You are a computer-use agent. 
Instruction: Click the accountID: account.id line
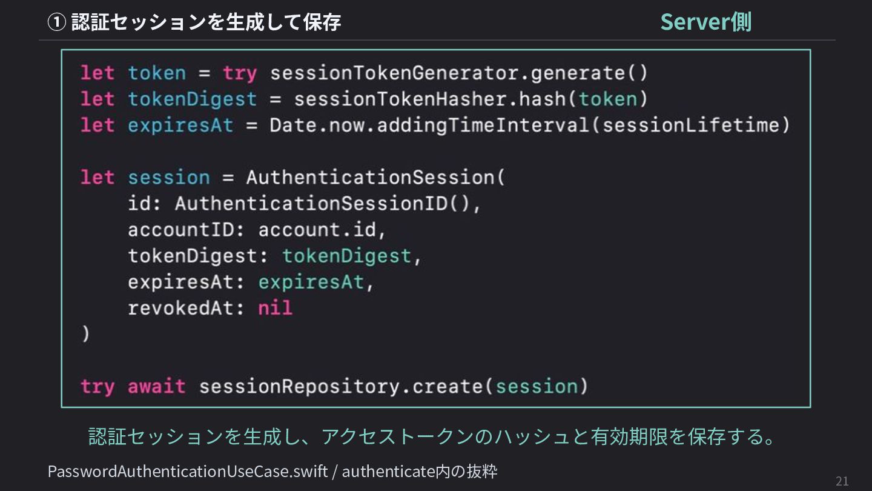[x=257, y=230]
